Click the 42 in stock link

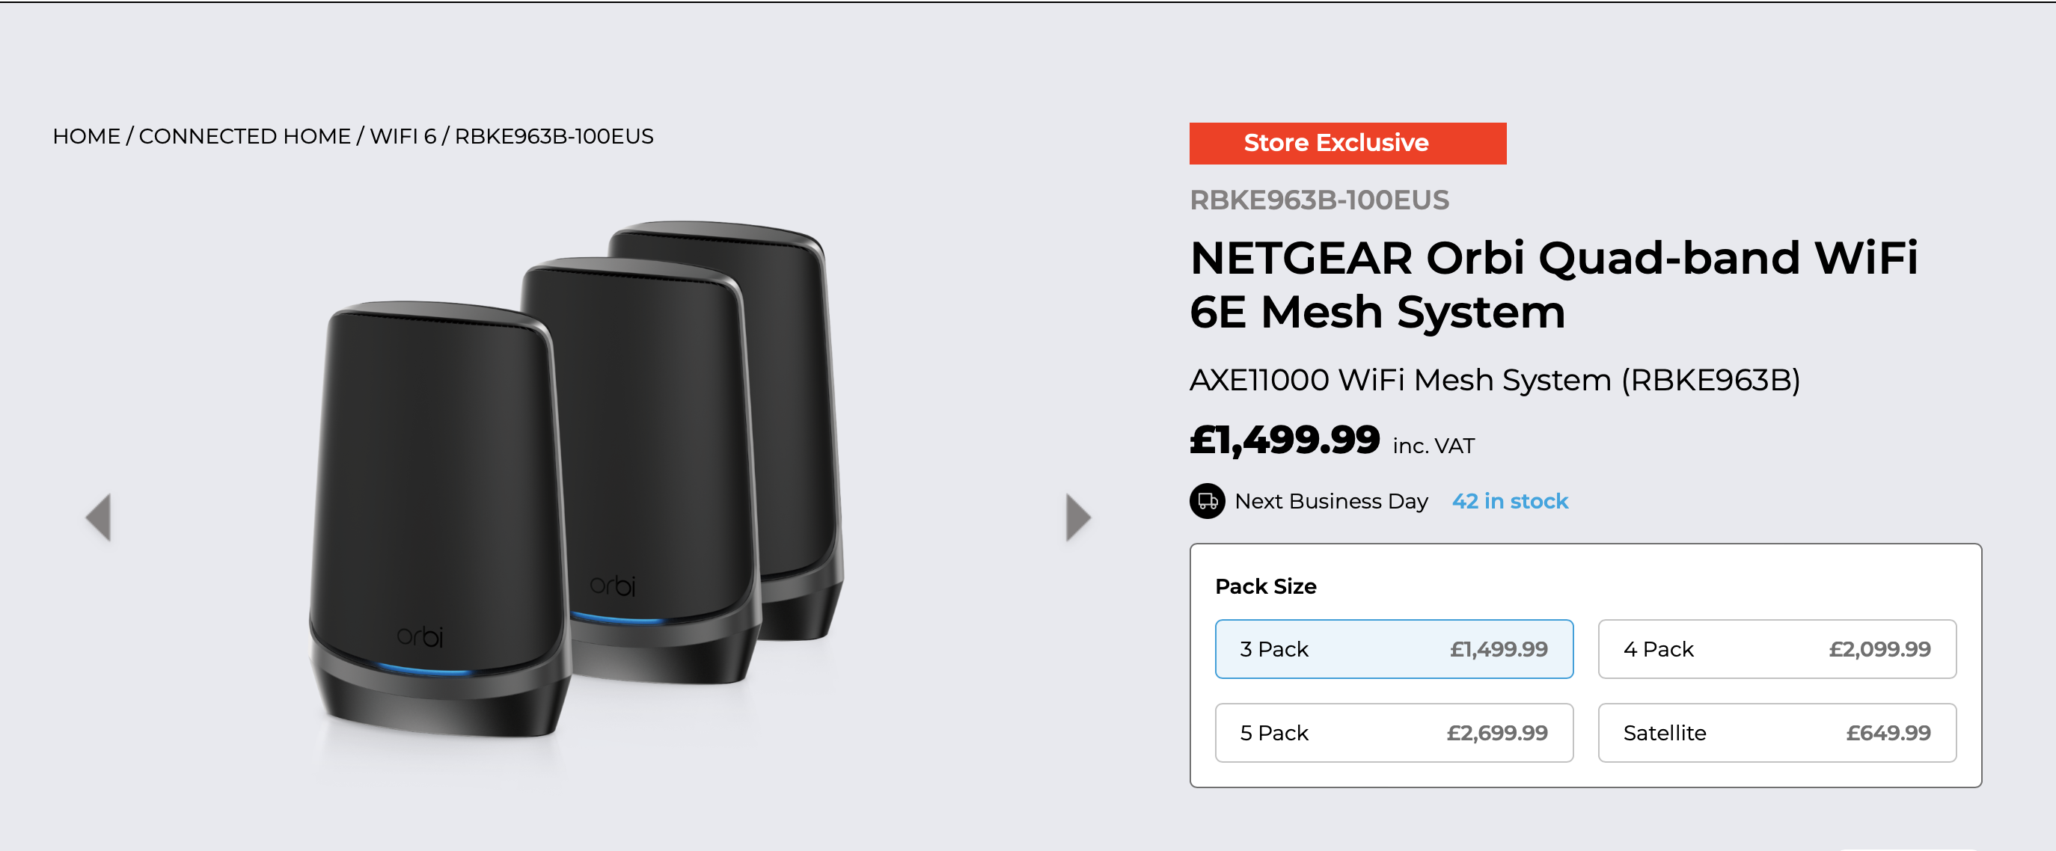point(1509,502)
